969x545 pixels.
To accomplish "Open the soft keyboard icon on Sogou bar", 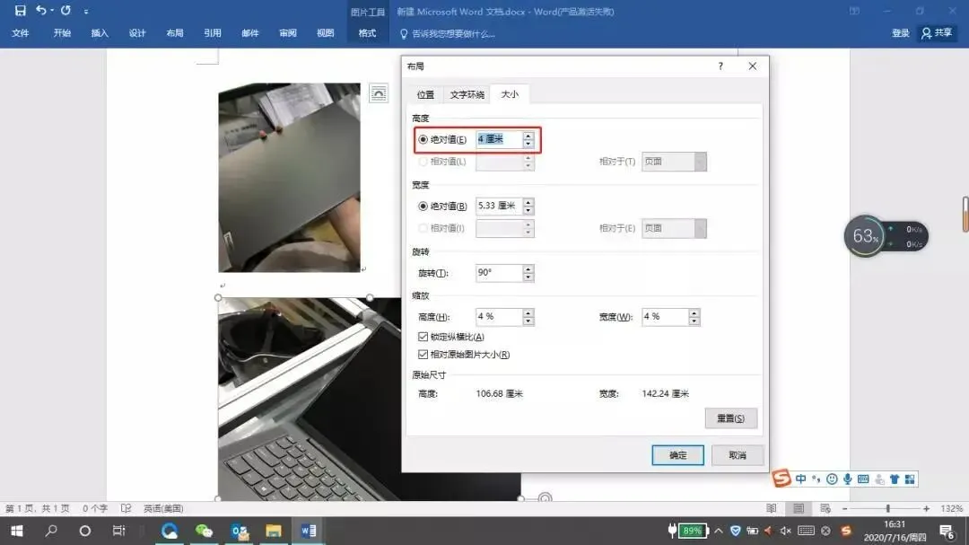I will [x=863, y=479].
